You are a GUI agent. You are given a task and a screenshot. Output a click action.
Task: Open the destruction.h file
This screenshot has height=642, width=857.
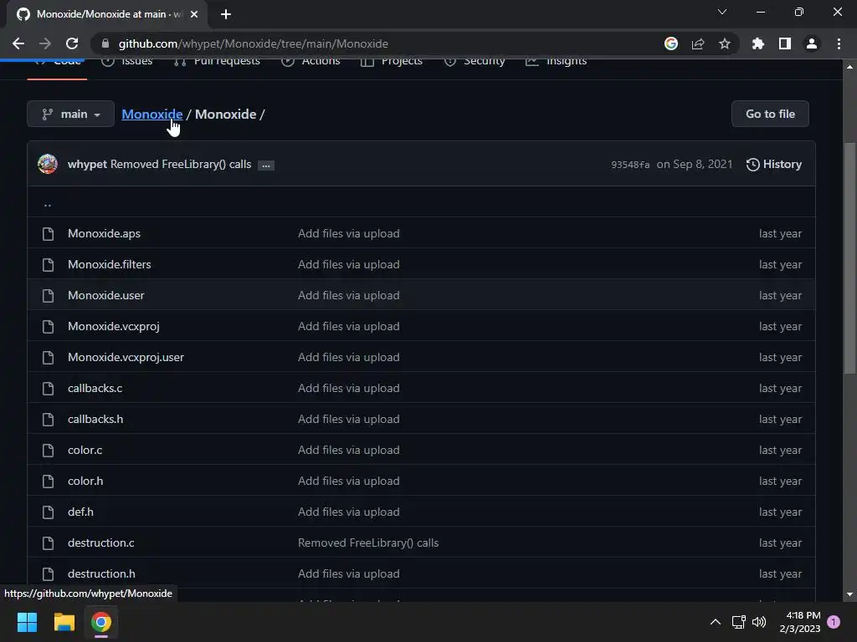[101, 573]
